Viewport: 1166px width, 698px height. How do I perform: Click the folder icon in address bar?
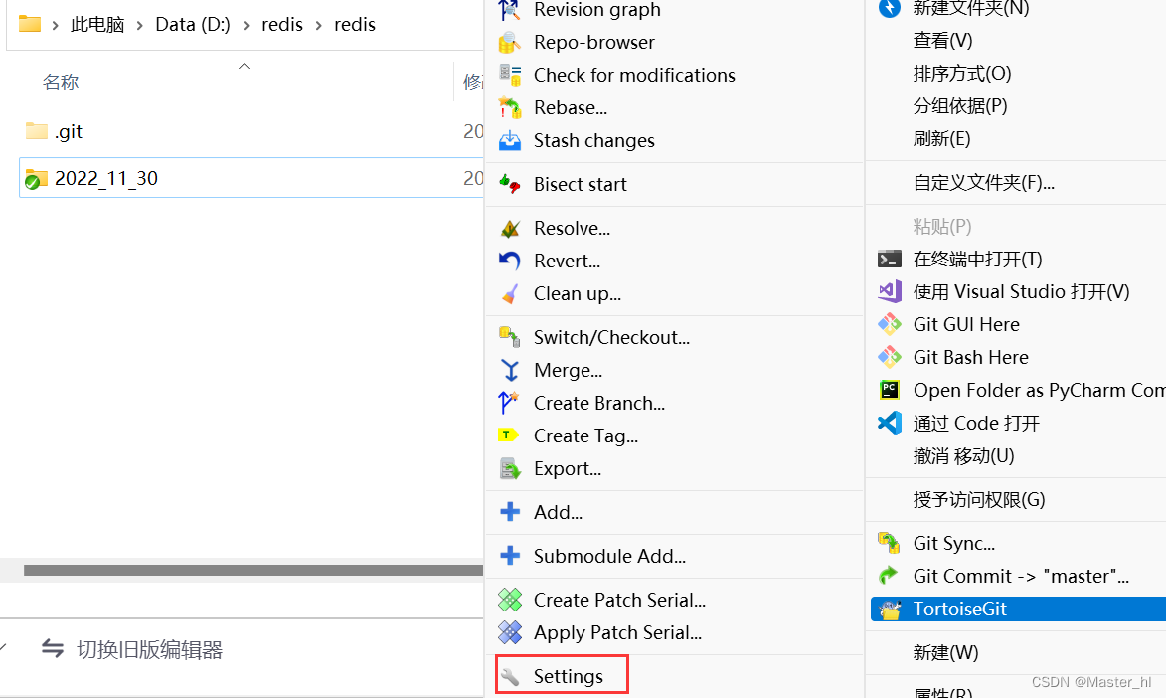[x=30, y=24]
